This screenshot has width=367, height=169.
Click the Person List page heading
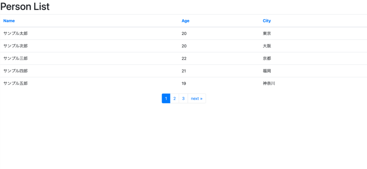[x=25, y=7]
